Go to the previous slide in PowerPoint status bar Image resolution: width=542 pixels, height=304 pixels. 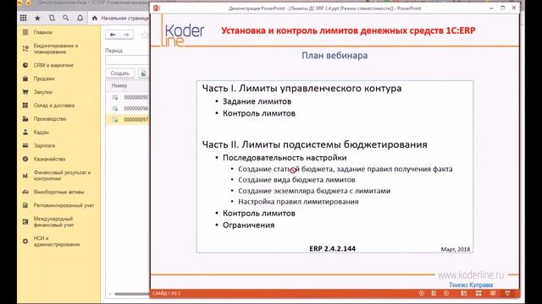pyautogui.click(x=422, y=293)
